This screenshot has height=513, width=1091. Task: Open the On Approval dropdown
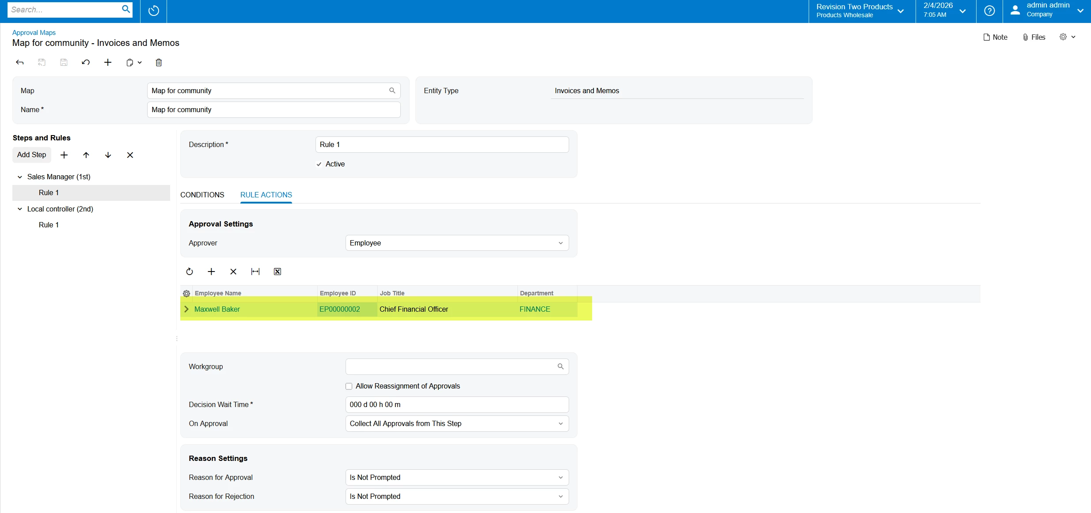(x=456, y=424)
